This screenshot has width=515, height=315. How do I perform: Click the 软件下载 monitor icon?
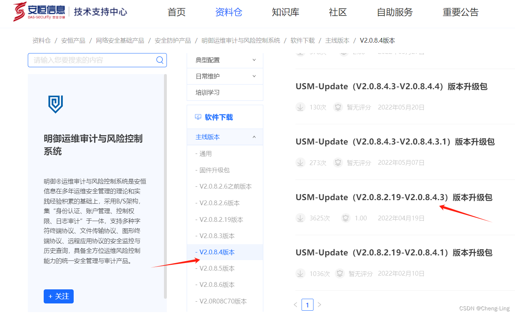pyautogui.click(x=198, y=117)
